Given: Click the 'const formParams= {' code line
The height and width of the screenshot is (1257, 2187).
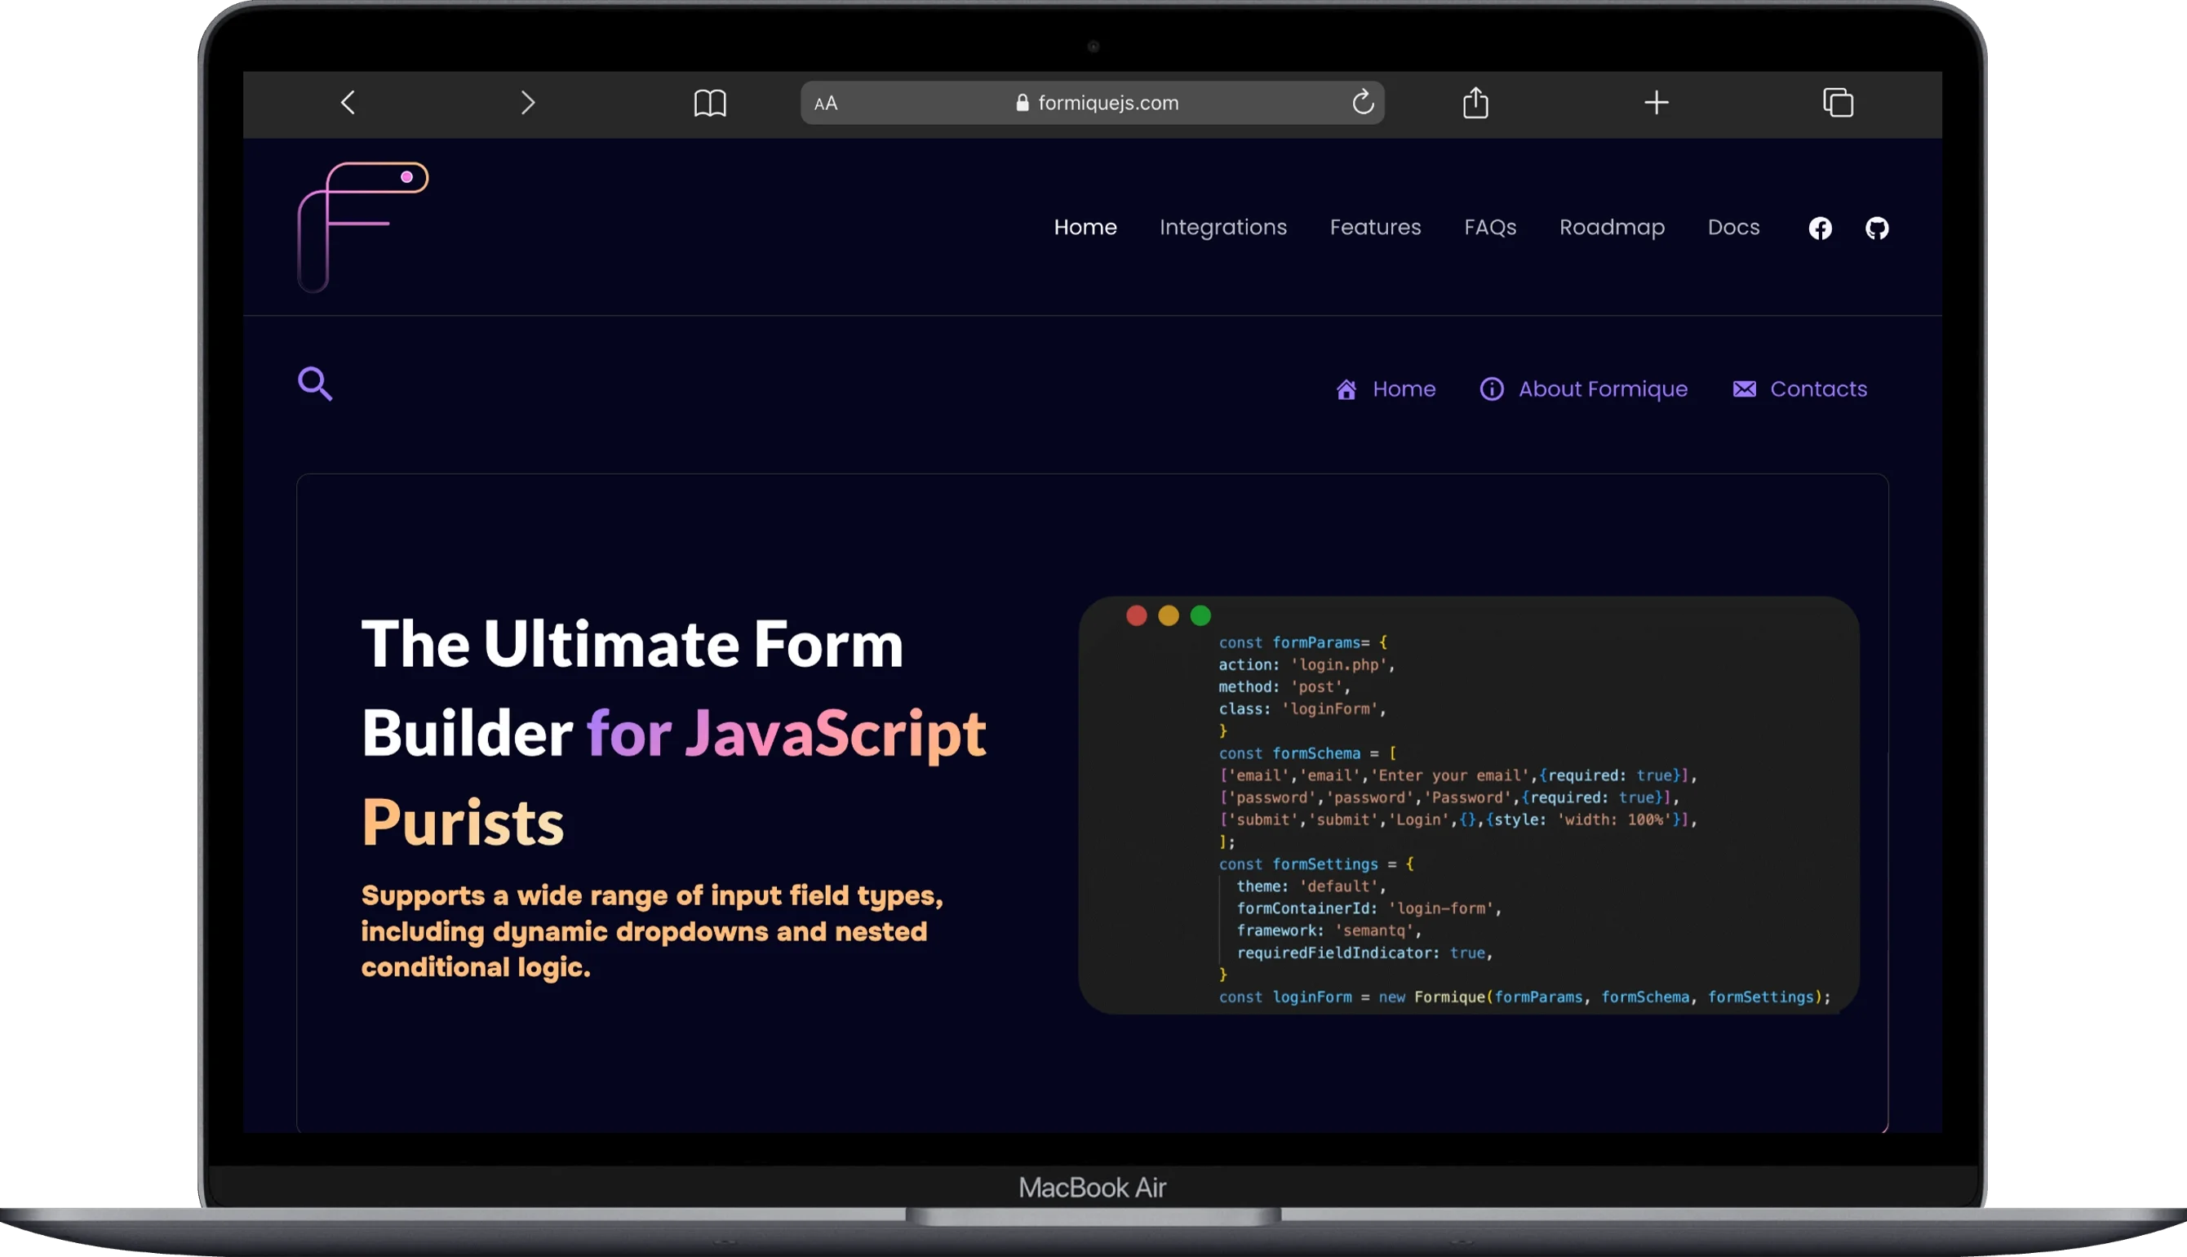Looking at the screenshot, I should click(1302, 642).
